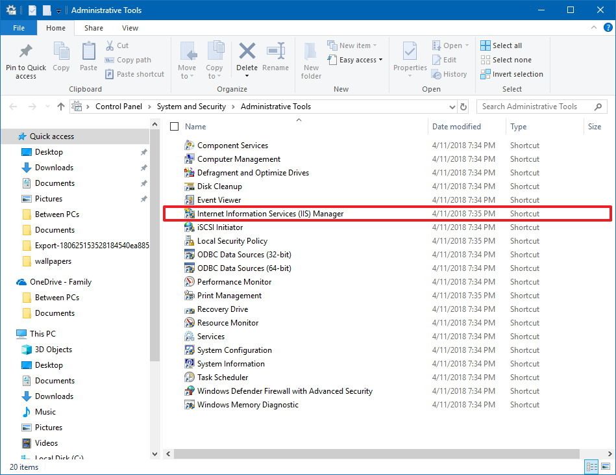Expand the Easy access dropdown
The width and height of the screenshot is (616, 475).
380,60
